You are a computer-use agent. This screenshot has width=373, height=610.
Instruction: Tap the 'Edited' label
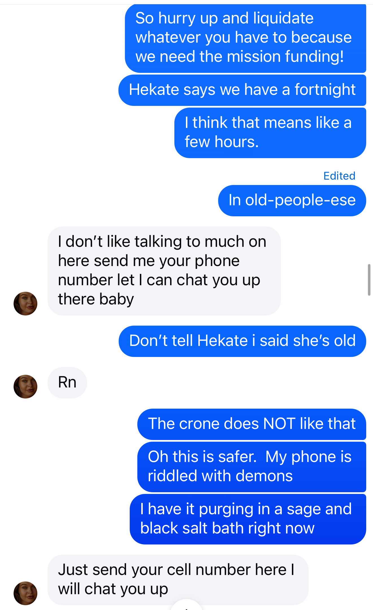[x=339, y=176]
